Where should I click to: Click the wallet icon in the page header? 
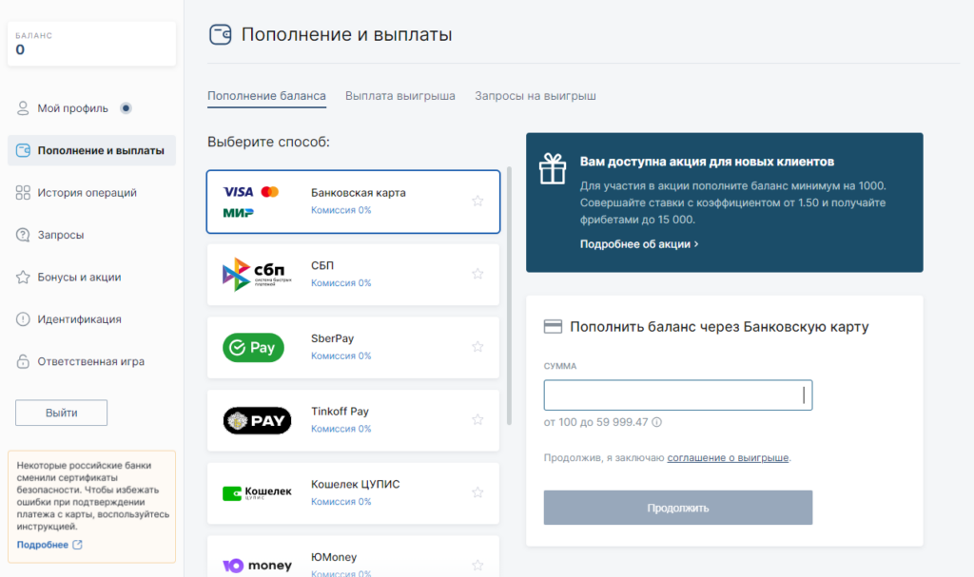pyautogui.click(x=220, y=34)
